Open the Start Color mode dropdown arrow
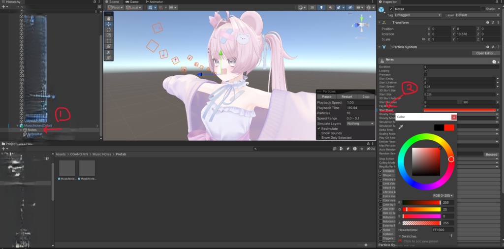The width and height of the screenshot is (504, 249). [498, 110]
